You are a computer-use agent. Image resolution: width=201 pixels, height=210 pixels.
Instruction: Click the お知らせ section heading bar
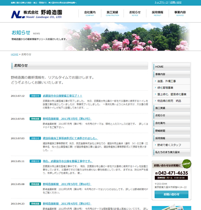point(79,66)
